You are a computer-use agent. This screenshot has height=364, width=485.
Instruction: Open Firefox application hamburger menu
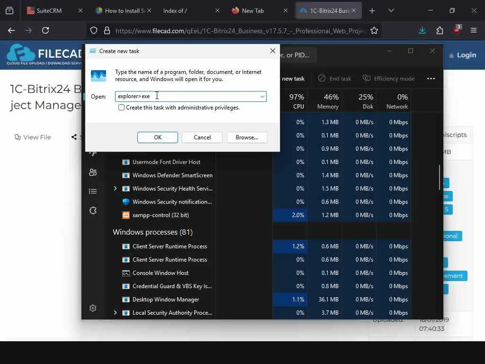(x=474, y=30)
